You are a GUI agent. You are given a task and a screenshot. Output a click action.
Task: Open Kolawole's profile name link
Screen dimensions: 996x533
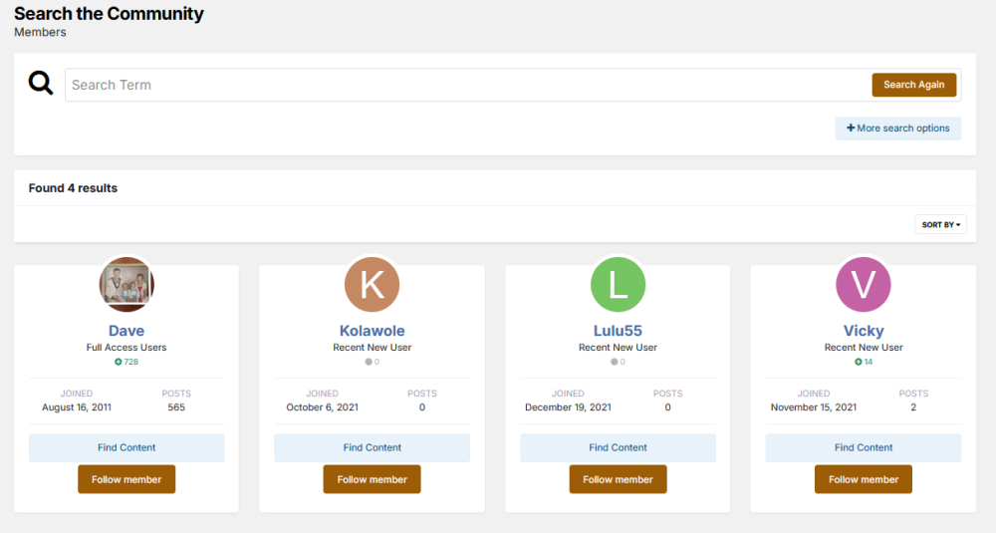tap(372, 331)
